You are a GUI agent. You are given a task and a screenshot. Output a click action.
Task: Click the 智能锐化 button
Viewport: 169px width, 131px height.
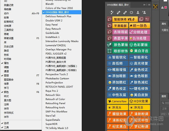[117, 57]
